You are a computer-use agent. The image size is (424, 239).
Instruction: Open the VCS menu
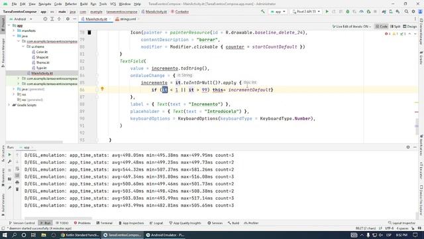pos(113,4)
